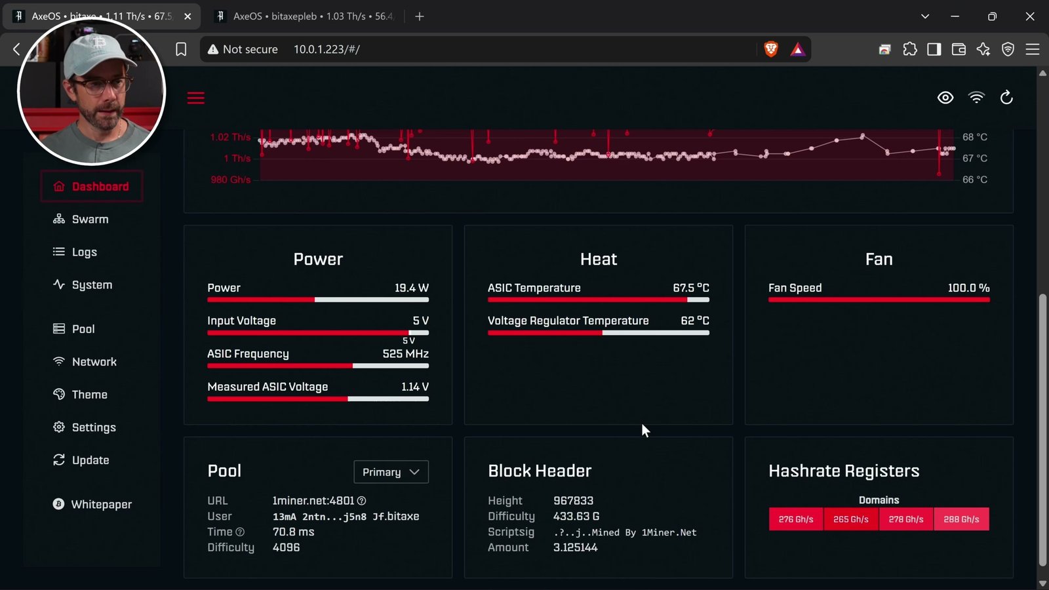Click the Settings gear icon

pos(59,427)
